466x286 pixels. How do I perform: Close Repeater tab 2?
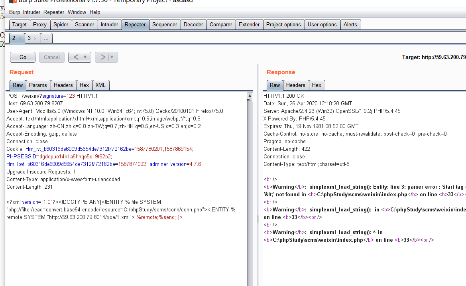pos(20,38)
